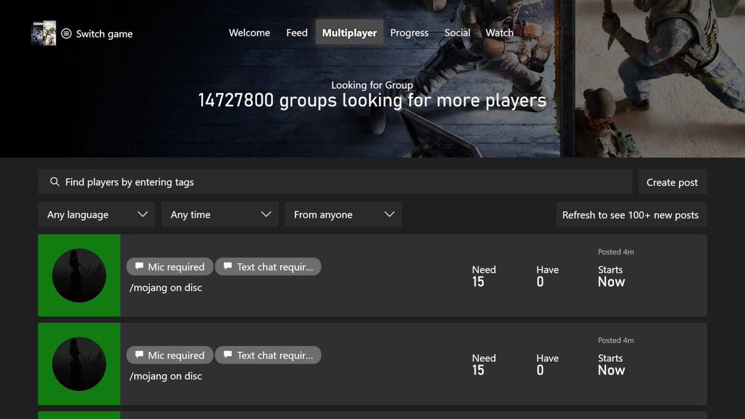Viewport: 745px width, 419px height.
Task: Open the Any time filter dropdown
Action: tap(219, 214)
